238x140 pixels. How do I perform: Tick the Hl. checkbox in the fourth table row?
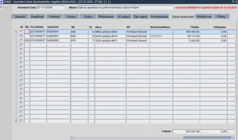(21, 45)
